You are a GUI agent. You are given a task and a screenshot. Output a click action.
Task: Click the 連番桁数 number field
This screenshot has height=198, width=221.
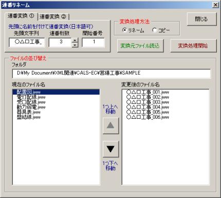point(60,42)
